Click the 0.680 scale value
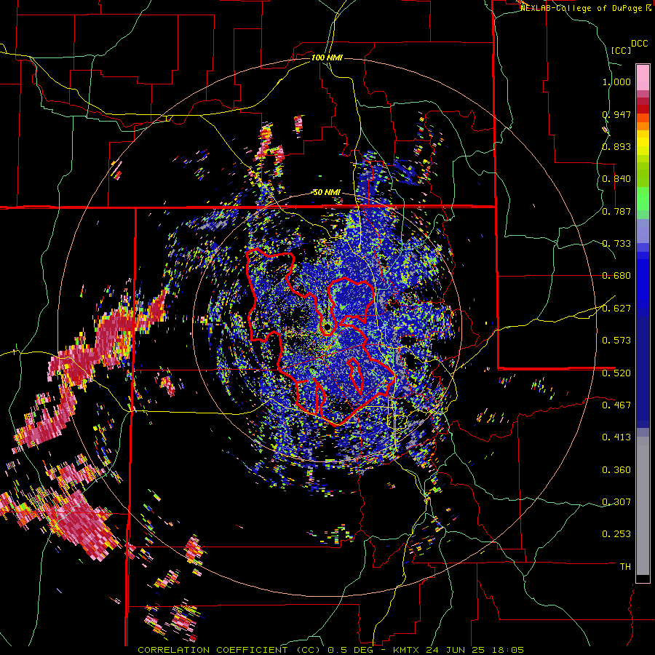Viewport: 655px width, 655px height. coord(616,276)
